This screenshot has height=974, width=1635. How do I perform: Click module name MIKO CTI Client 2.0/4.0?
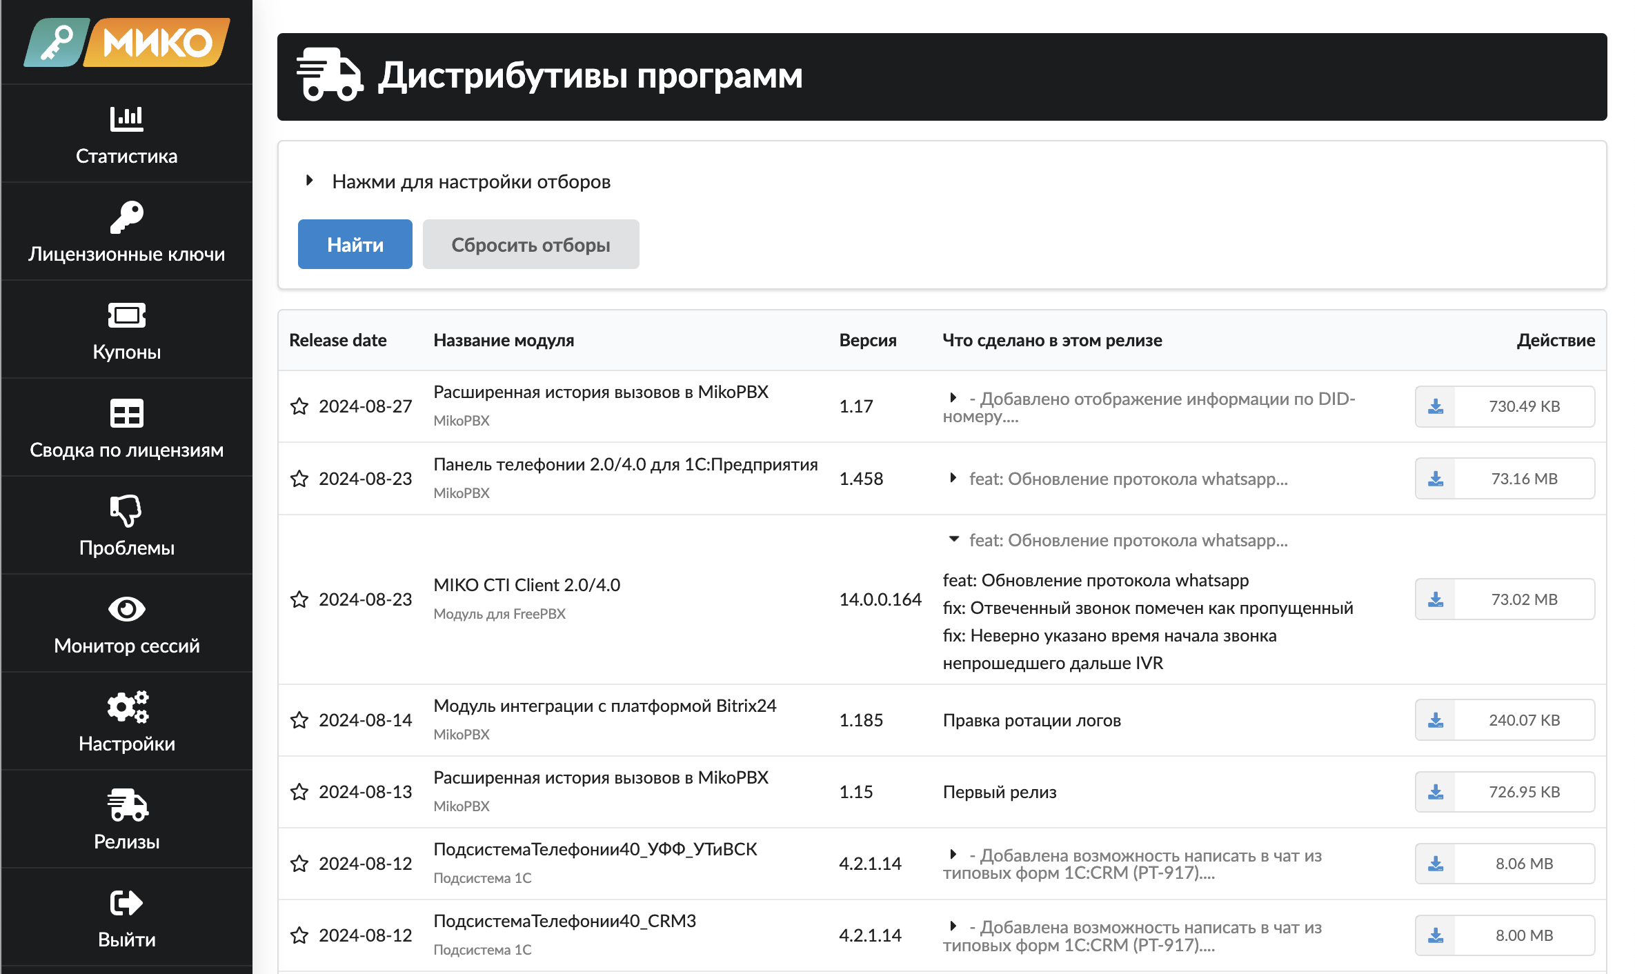pyautogui.click(x=527, y=585)
